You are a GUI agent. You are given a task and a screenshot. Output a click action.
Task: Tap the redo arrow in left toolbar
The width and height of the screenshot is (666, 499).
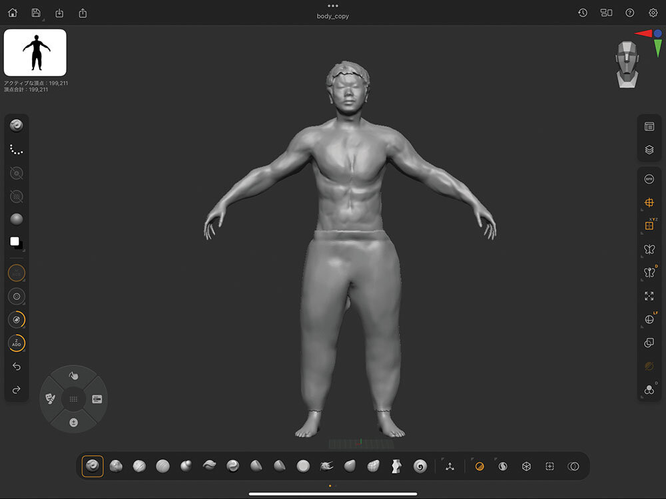pos(17,390)
